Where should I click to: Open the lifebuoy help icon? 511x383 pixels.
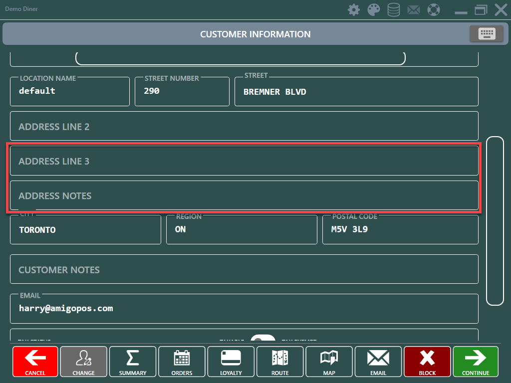434,10
